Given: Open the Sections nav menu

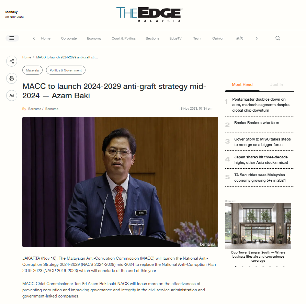Looking at the screenshot, I should pos(152,38).
